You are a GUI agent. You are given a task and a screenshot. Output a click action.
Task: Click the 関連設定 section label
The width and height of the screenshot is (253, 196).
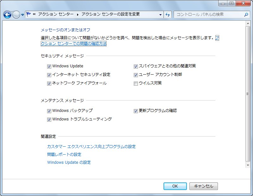pos(48,137)
